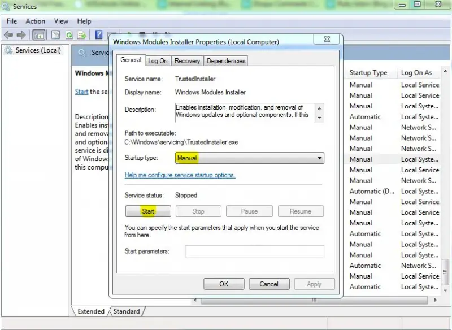Open the View menu
This screenshot has height=330, width=452.
coord(61,21)
